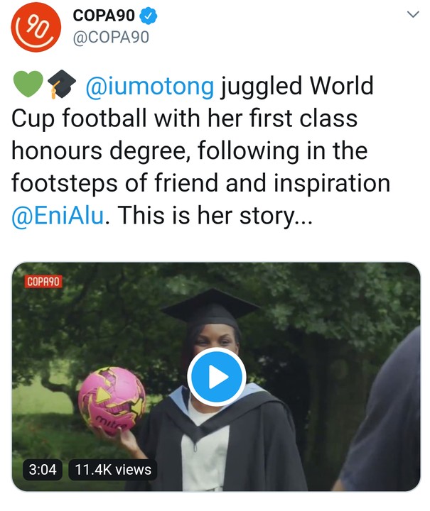Click the graduation cap emoji

coord(62,84)
